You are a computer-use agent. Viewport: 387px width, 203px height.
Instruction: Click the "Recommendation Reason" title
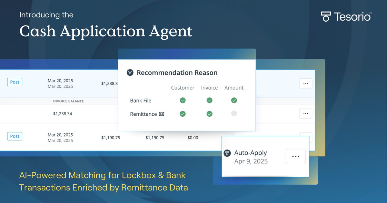[177, 73]
